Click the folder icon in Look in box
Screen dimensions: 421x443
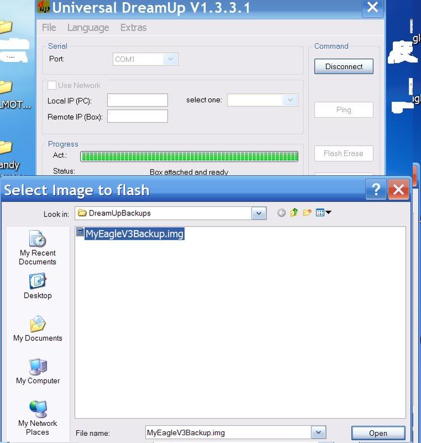pyautogui.click(x=82, y=213)
